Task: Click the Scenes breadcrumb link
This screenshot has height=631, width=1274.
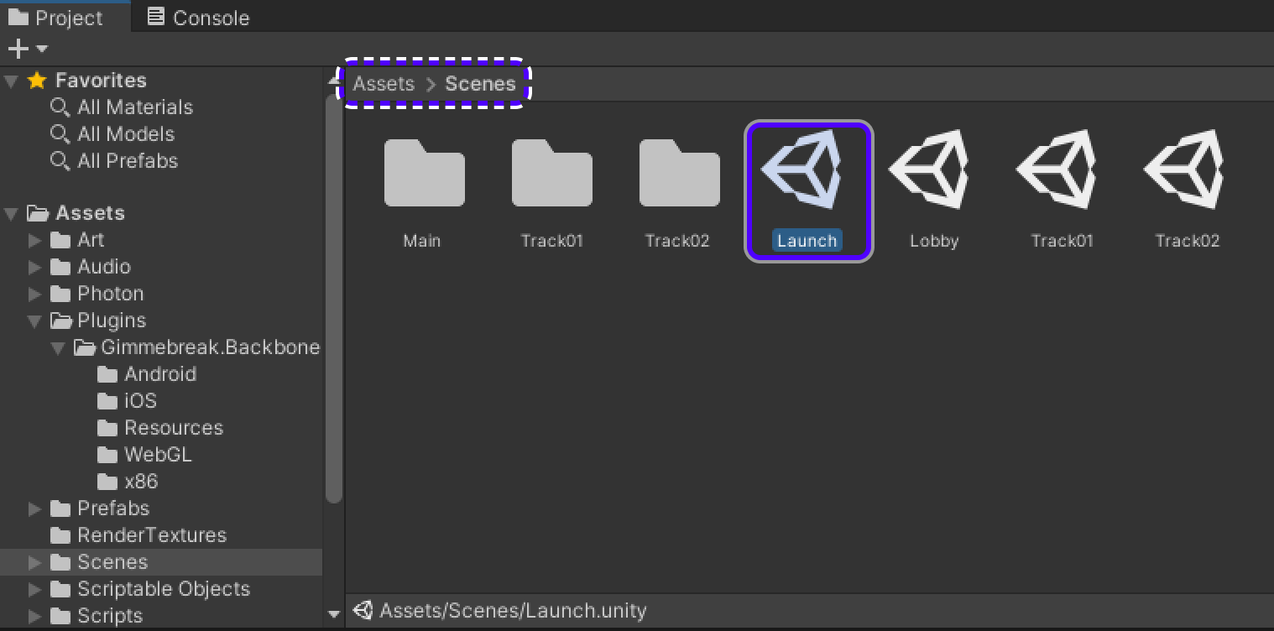Action: (x=480, y=84)
